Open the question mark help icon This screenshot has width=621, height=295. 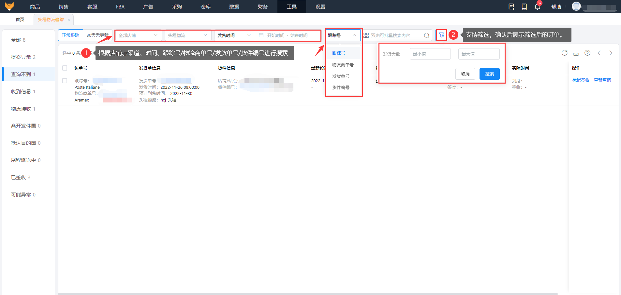(x=587, y=53)
